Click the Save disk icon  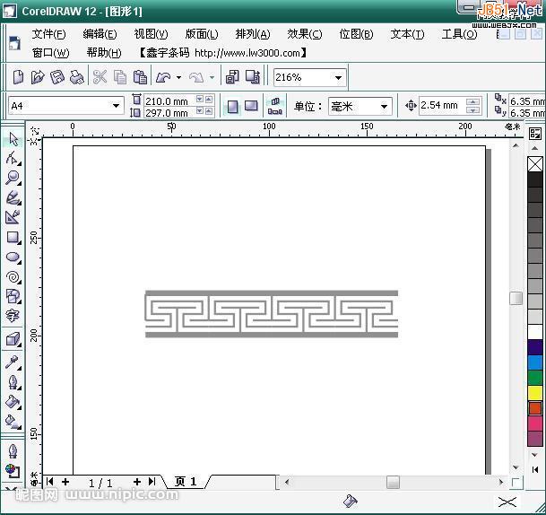(57, 77)
